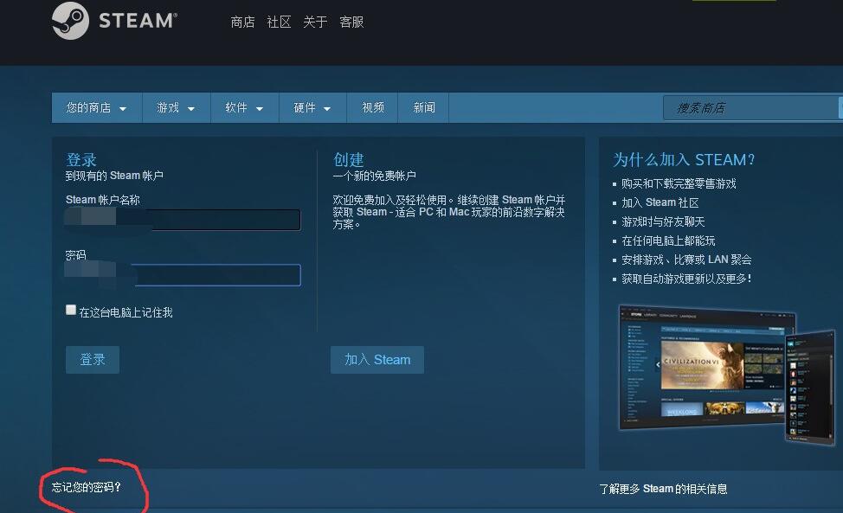Open the 关于 page

315,22
